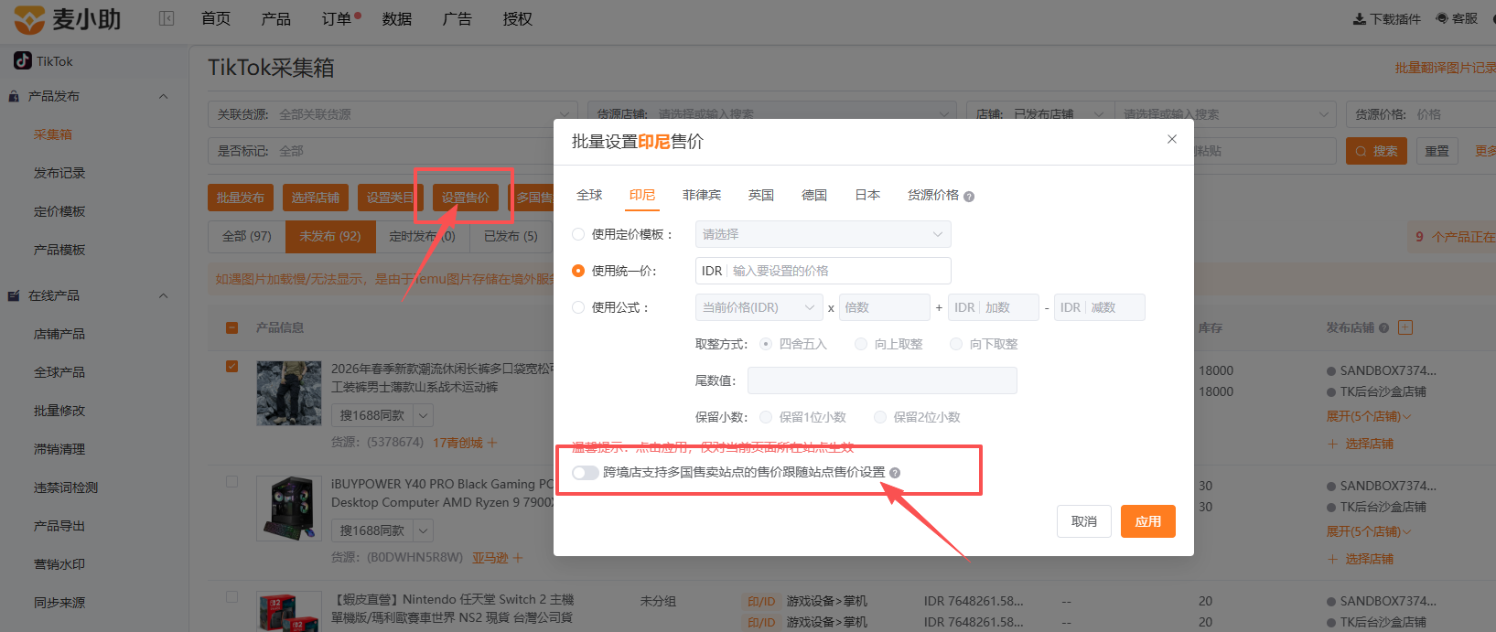Open 营销水印 in the sidebar
Screen dimensions: 1496x632
[59, 564]
